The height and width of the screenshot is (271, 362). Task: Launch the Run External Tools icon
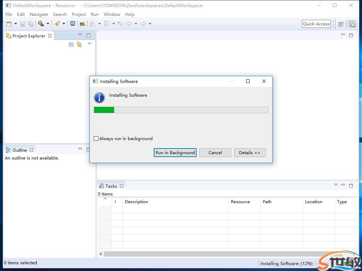pyautogui.click(x=41, y=24)
